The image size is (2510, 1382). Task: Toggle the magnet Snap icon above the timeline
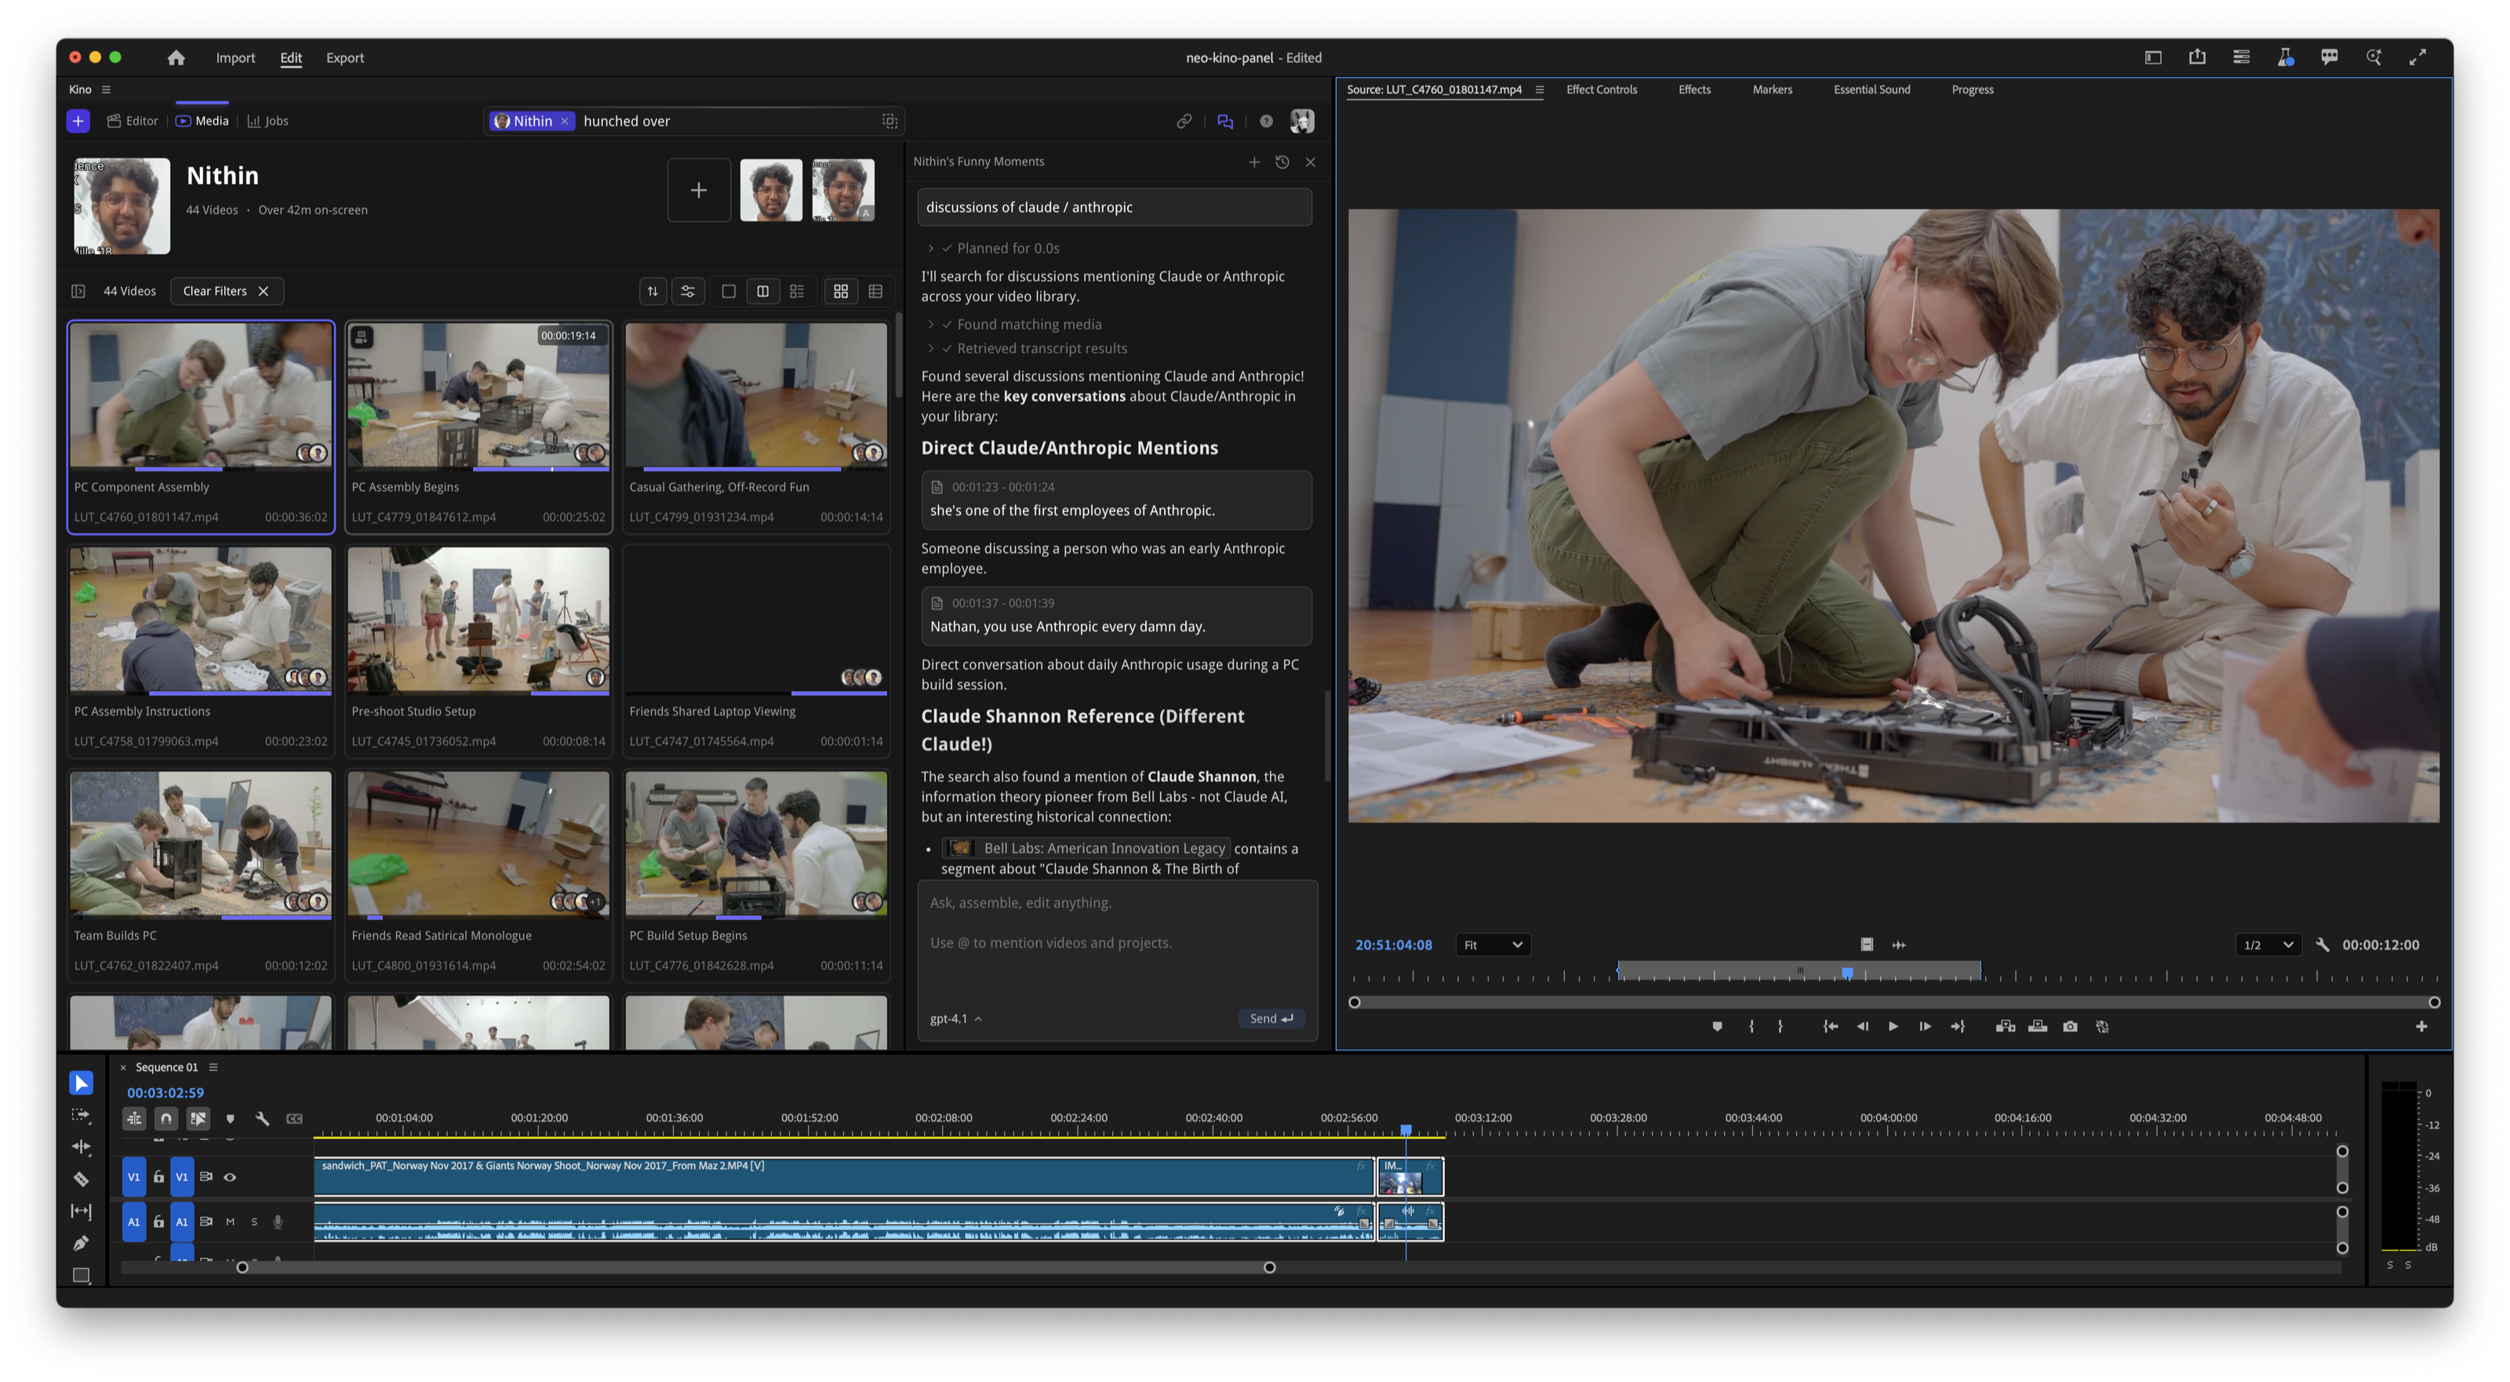pyautogui.click(x=166, y=1118)
